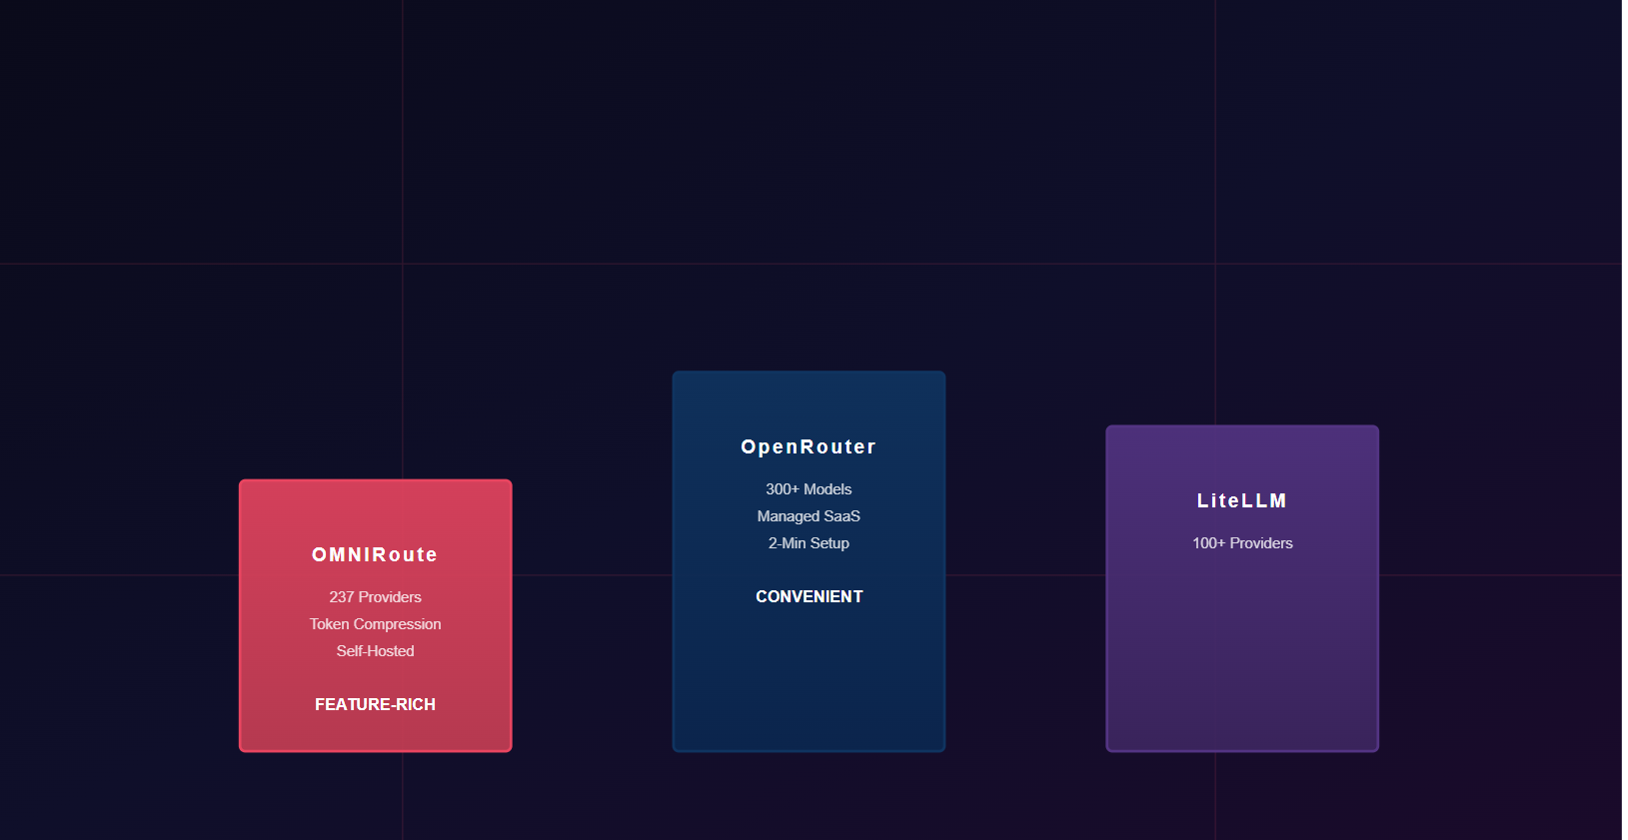Click the OMNIRoute heading

point(375,554)
